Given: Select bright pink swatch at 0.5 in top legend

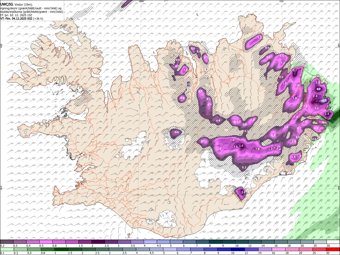Looking at the screenshot, I should [46, 242].
